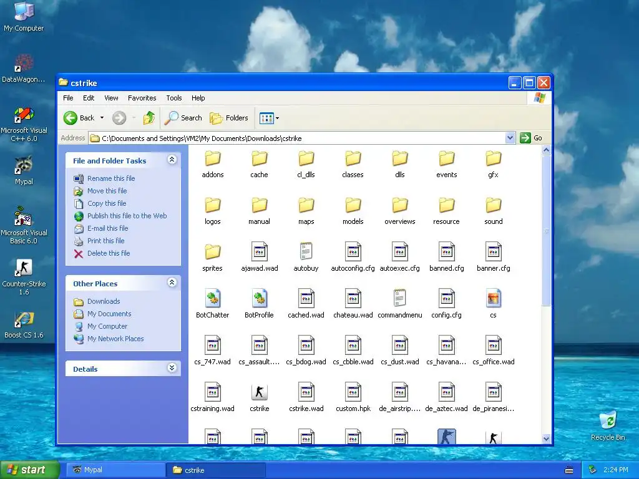Select the cache folder icon
This screenshot has height=479, width=639.
pos(259,158)
